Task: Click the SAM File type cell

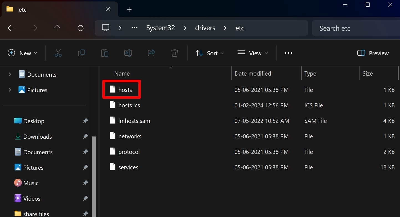Action: (315, 121)
